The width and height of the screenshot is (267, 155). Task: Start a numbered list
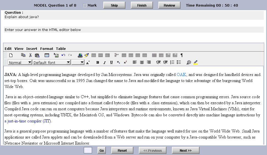[x=172, y=62]
